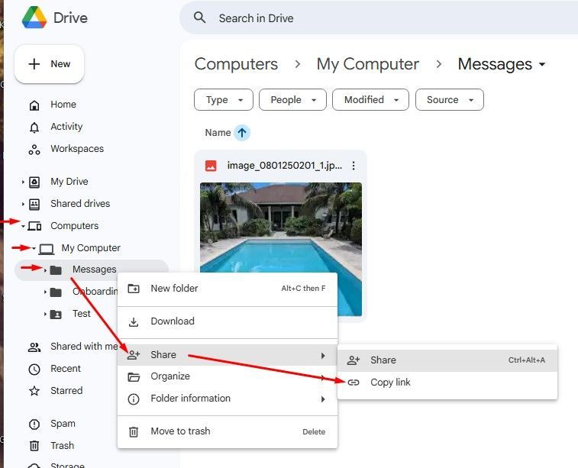Select the Shared drives icon
The width and height of the screenshot is (578, 468).
point(34,204)
